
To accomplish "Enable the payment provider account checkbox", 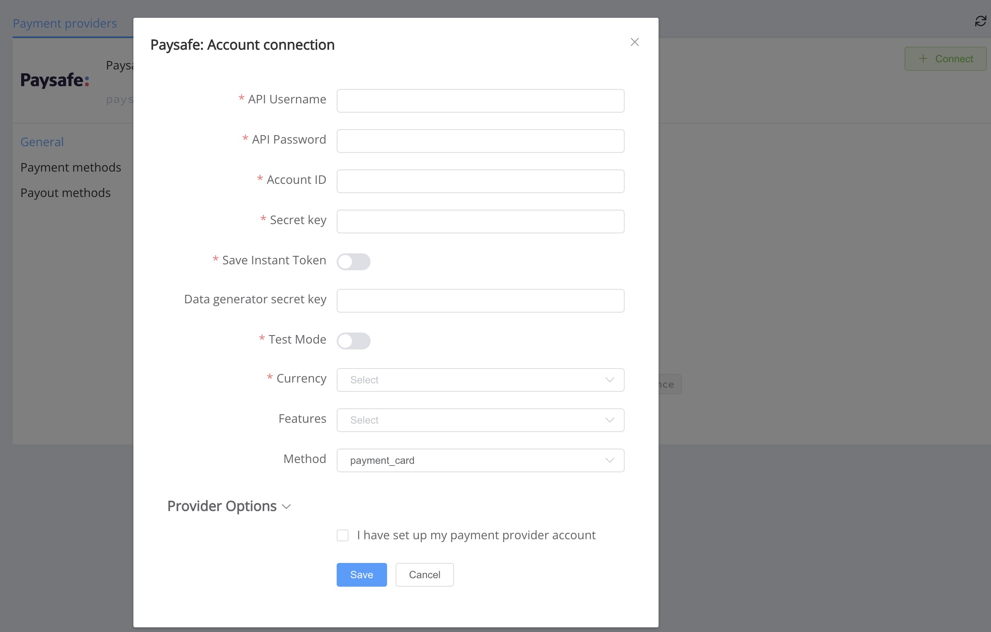I will [344, 535].
